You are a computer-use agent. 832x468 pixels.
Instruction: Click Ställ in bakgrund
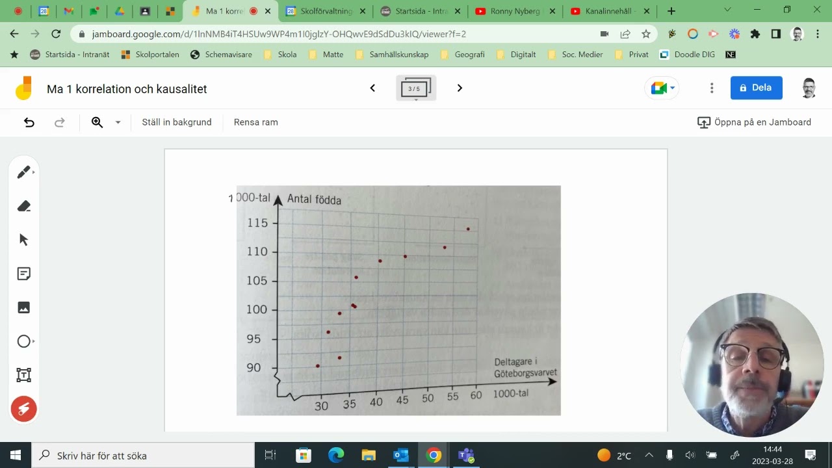(177, 122)
